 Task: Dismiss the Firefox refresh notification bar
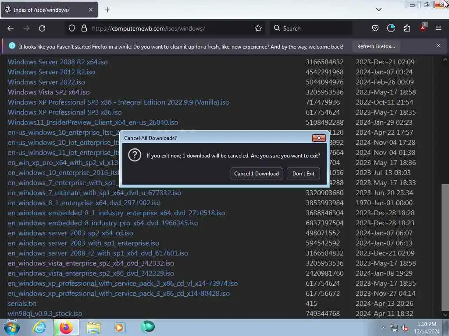[x=438, y=45]
